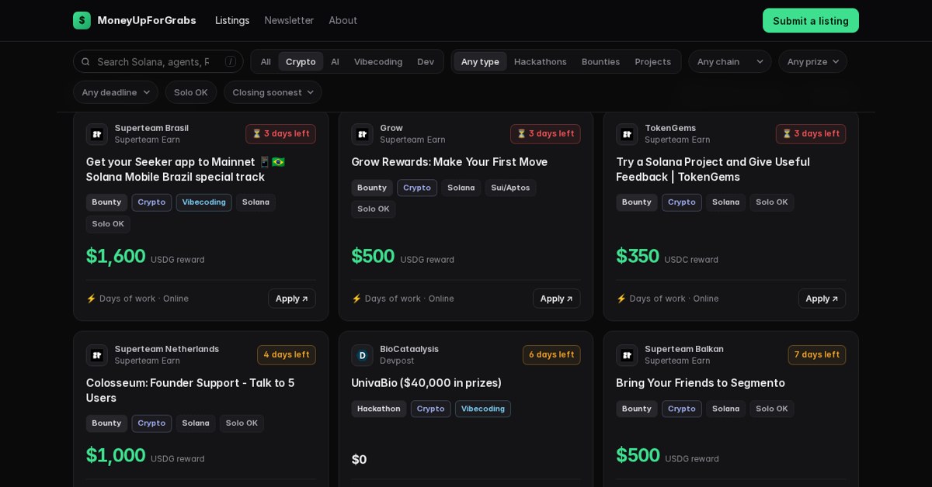Click the green MoneyUpForGrabs dollar logo
Viewport: 932px width, 487px height.
[x=82, y=20]
